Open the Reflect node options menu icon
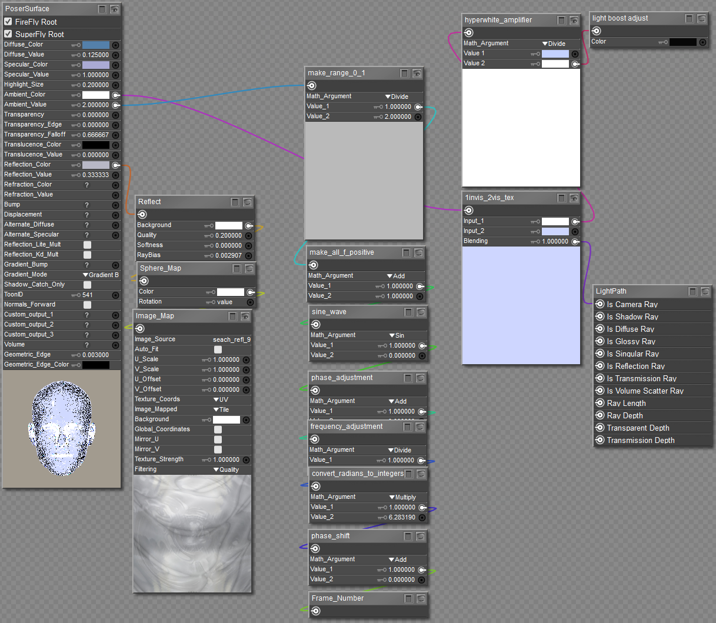716x623 pixels. (x=235, y=202)
